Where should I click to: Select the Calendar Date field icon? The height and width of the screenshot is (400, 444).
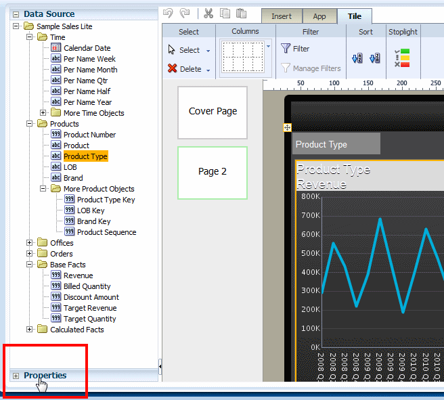(56, 47)
